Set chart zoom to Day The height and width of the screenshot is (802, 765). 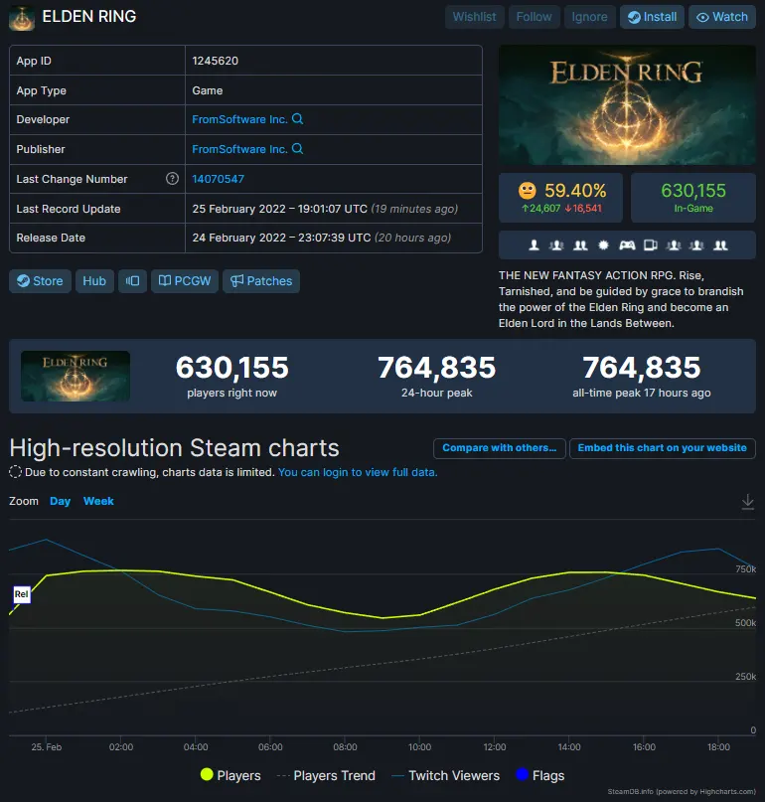pos(60,501)
